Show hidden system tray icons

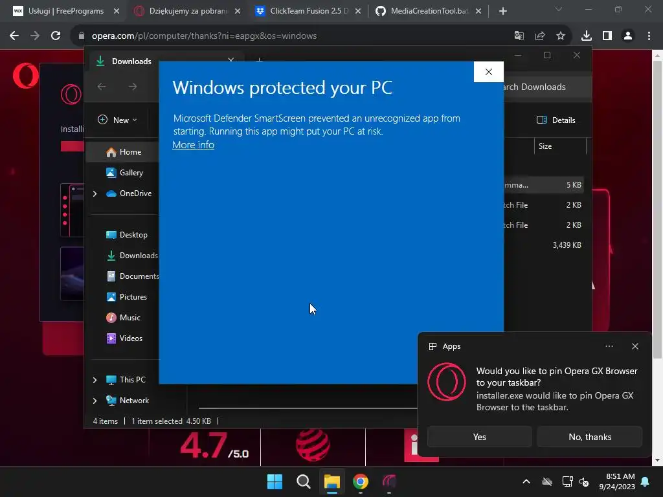(x=526, y=481)
